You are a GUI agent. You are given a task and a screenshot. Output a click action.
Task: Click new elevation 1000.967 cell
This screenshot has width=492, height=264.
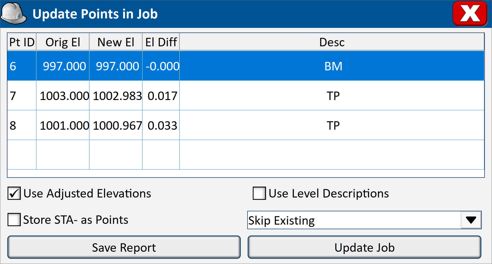(116, 125)
